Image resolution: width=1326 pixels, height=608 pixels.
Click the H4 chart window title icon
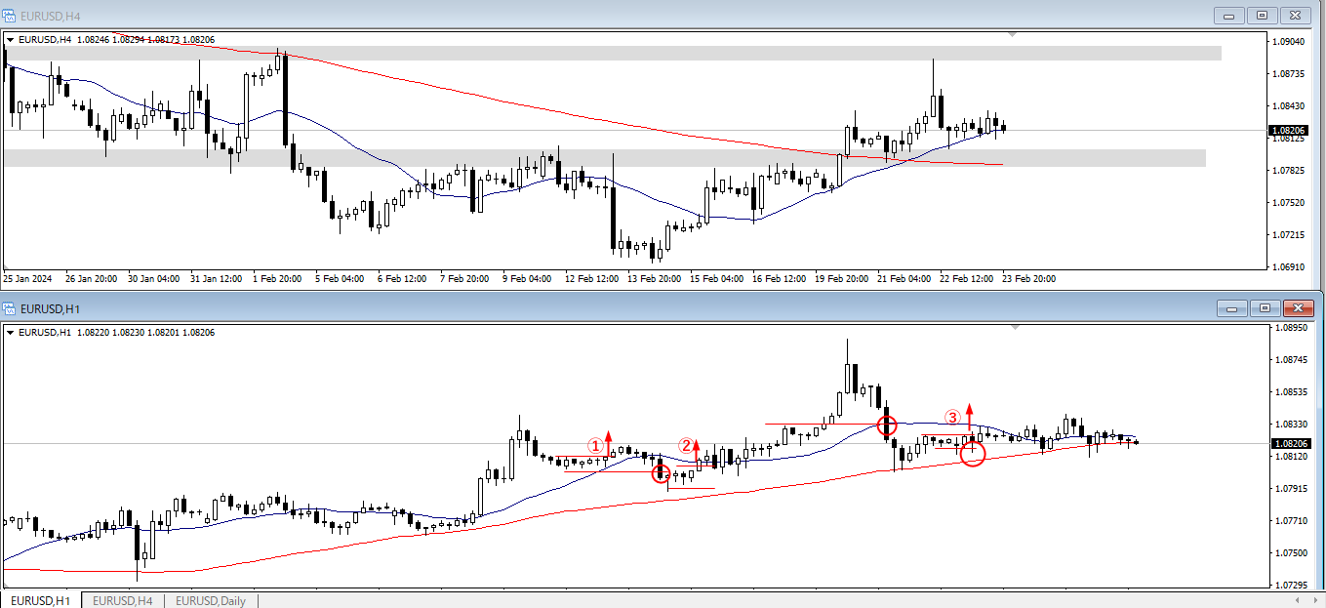[x=10, y=16]
